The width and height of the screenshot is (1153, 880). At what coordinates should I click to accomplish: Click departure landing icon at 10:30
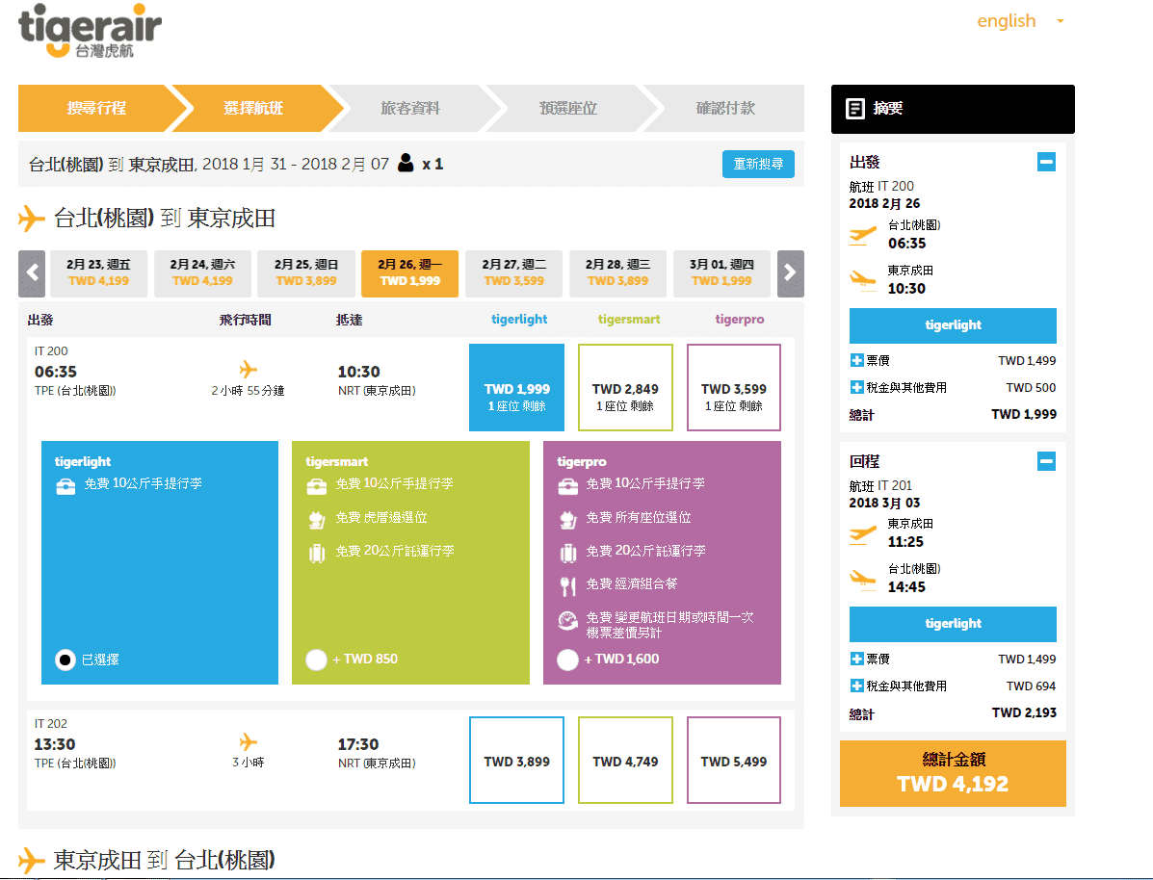[862, 281]
